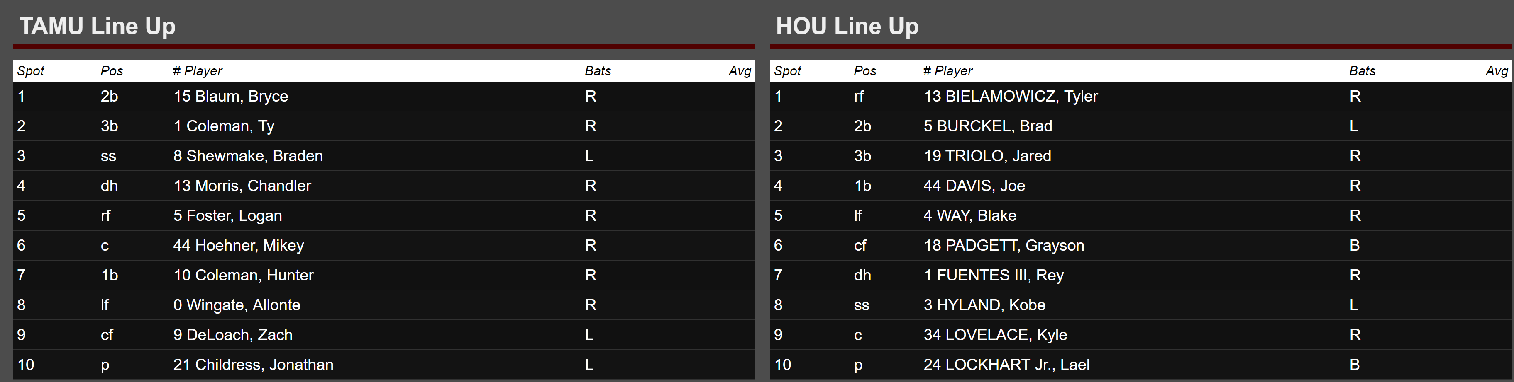
Task: Select HYLAND, Kobe shortstop row
Action: click(1140, 305)
